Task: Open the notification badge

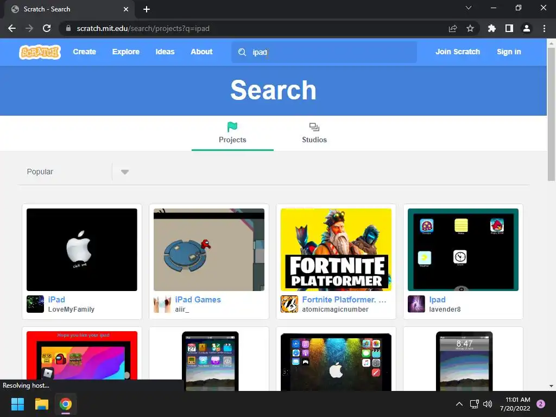Action: (x=541, y=404)
